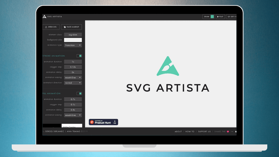The image size is (279, 157).
Task: Click the Open SVG button
Action: pos(51,27)
